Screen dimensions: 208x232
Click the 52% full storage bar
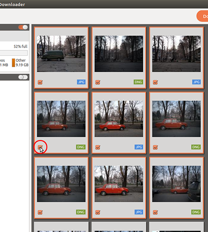click(14, 53)
